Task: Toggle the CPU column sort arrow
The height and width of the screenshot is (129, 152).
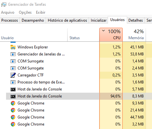Action: [103, 31]
